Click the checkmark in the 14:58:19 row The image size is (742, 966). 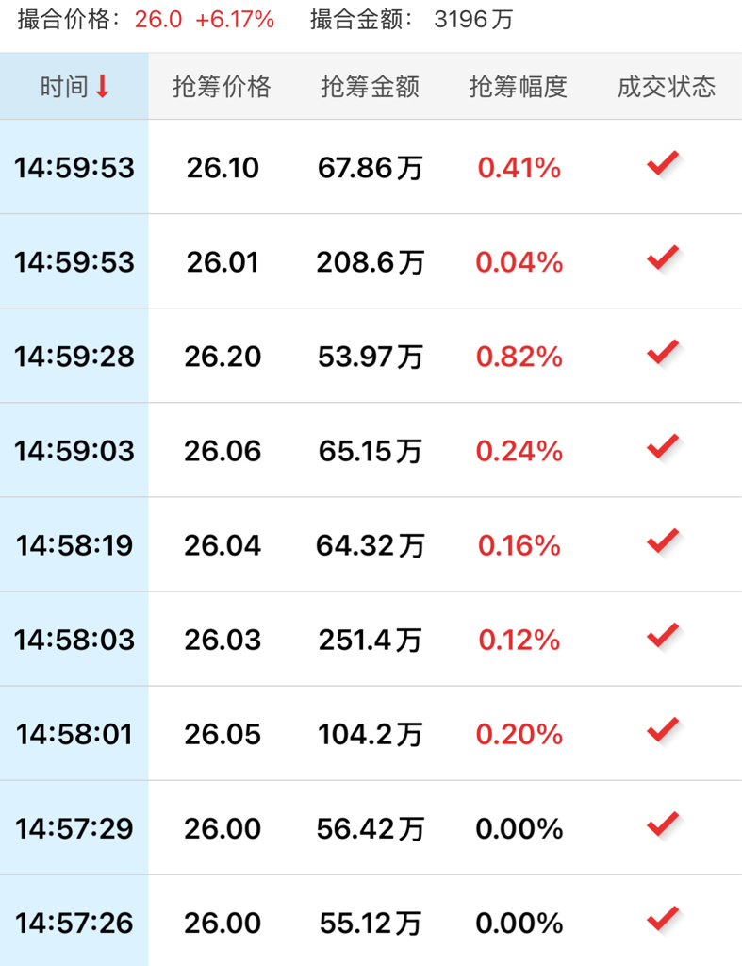coord(663,541)
